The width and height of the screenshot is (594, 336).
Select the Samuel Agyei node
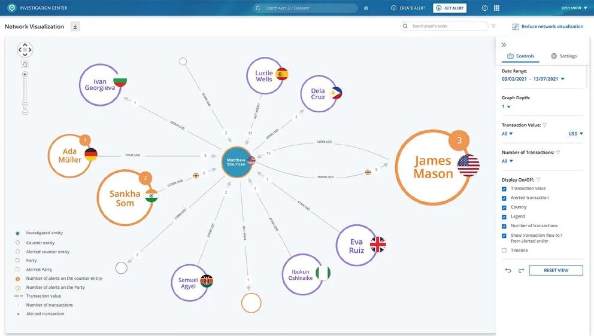point(189,283)
